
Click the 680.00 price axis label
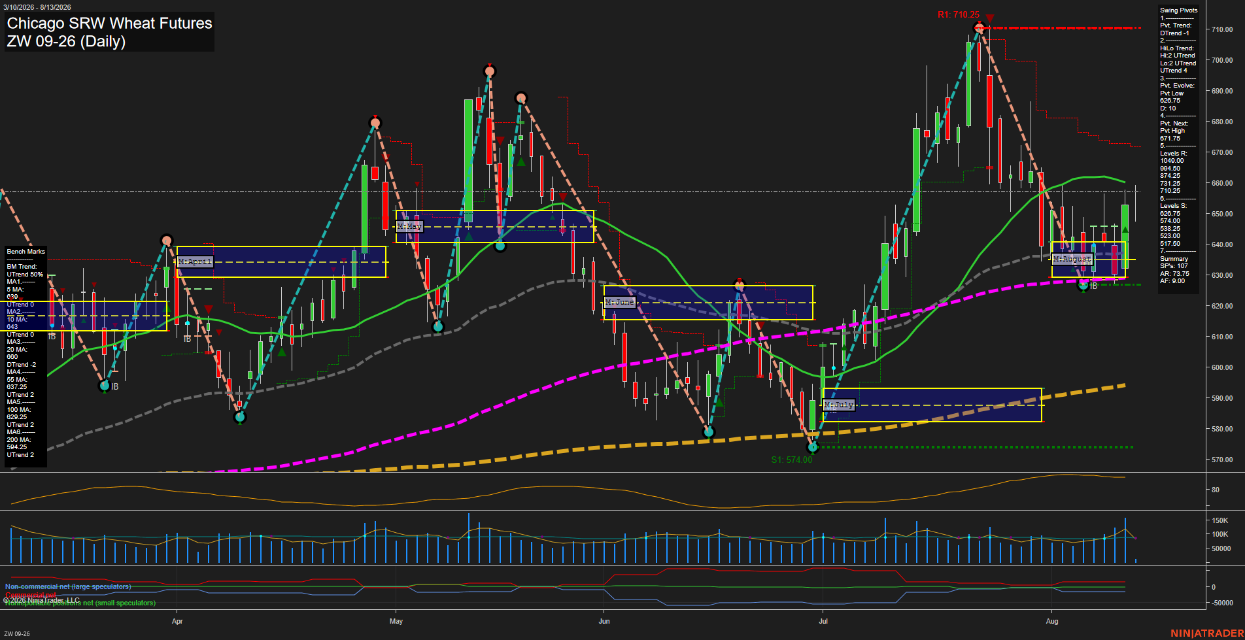coord(1222,122)
